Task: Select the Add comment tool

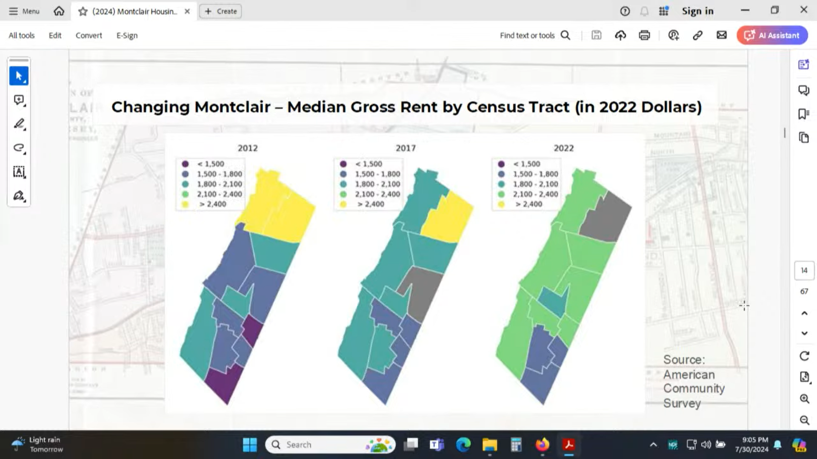Action: (x=19, y=100)
